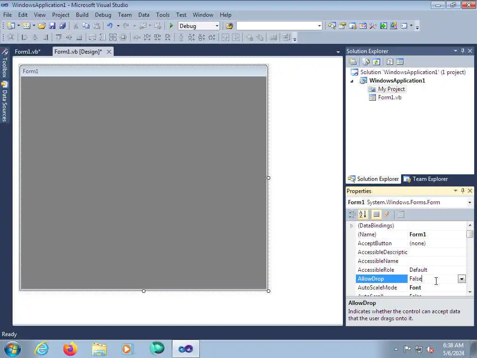Open the Debug configuration dropdown
477x358 pixels.
point(217,26)
